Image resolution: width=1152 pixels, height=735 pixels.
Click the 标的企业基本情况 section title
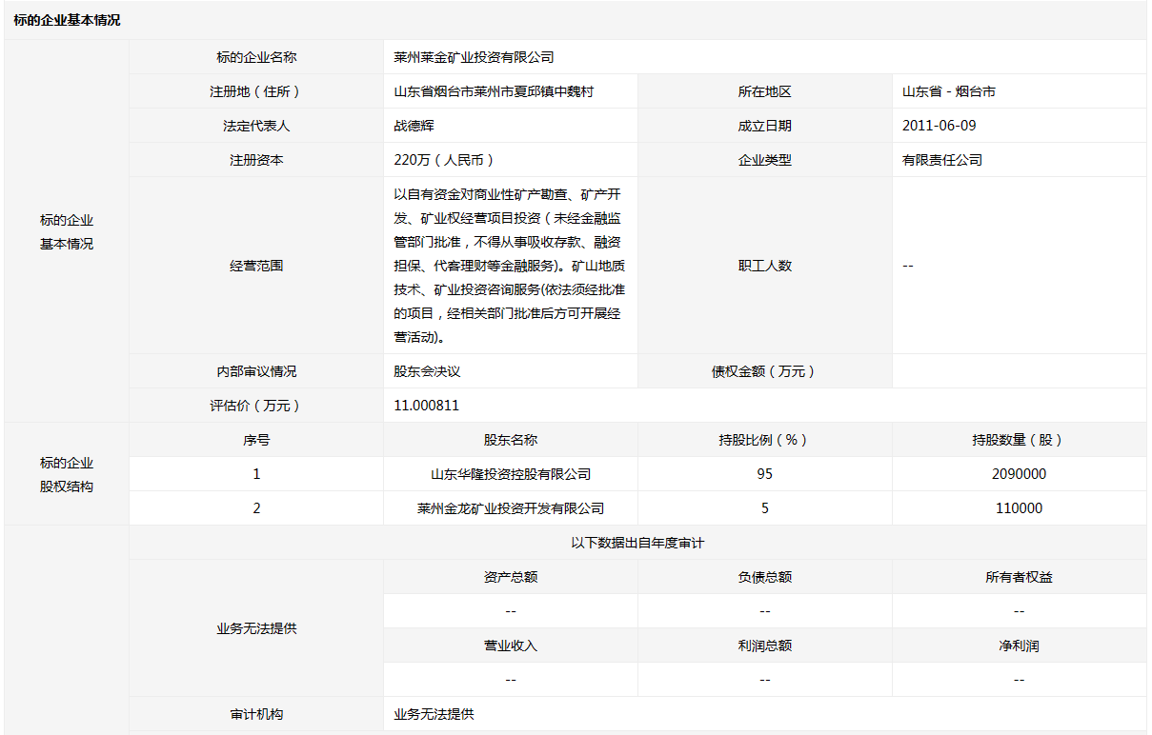(x=67, y=20)
